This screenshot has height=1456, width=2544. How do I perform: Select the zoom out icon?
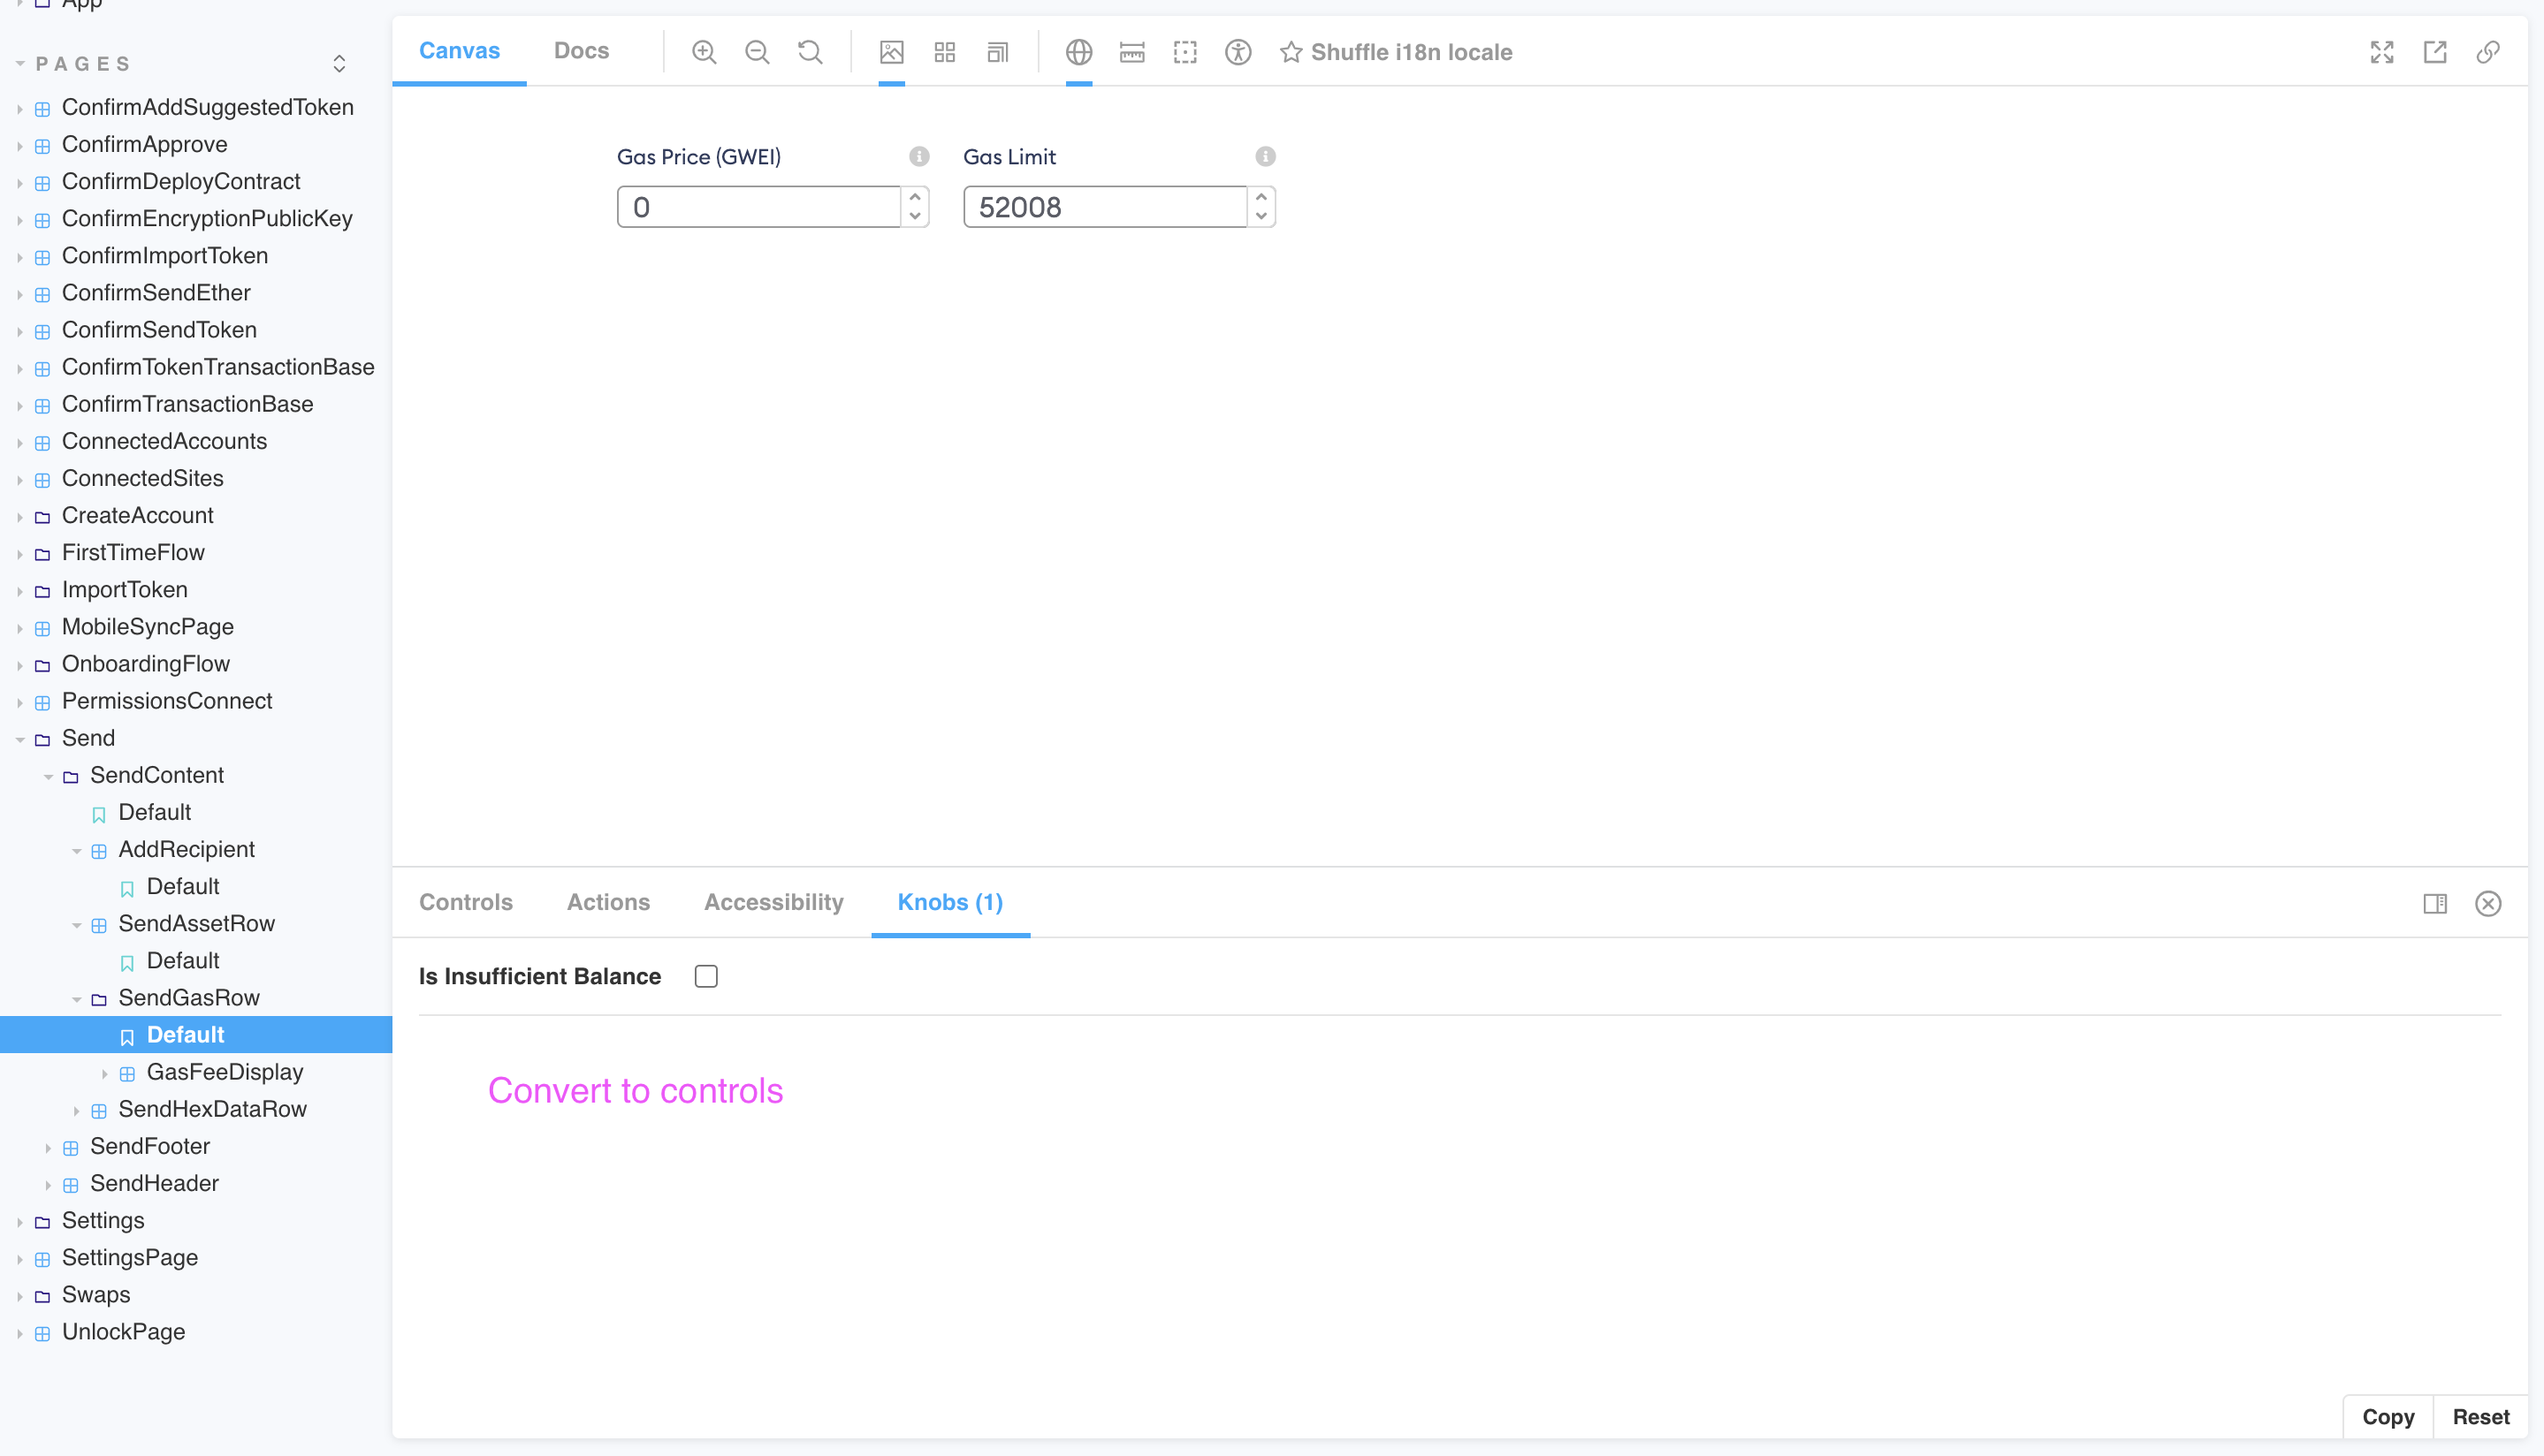point(758,52)
